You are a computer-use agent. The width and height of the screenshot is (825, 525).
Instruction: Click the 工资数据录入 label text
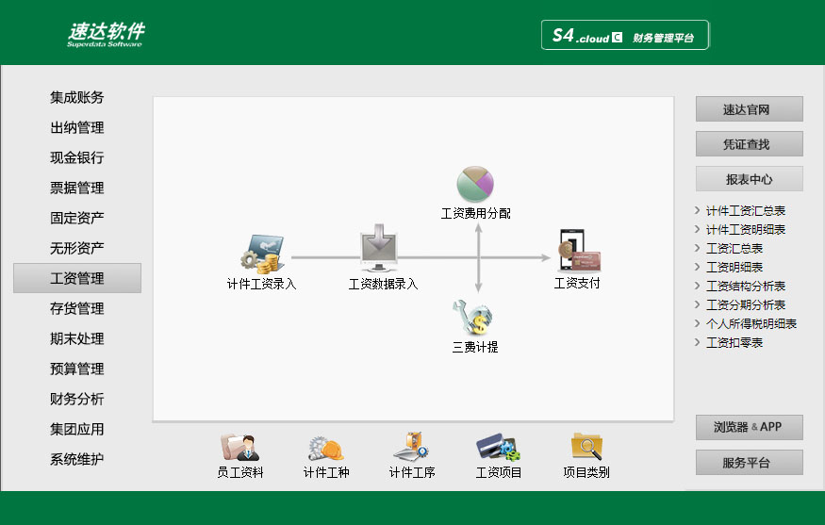pyautogui.click(x=383, y=284)
